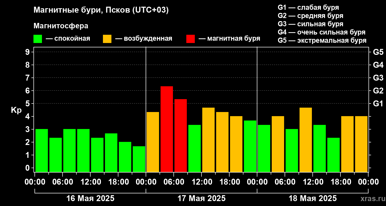386x206 pixels.
Task: Click the '17 Мая 2025' date label
Action: pyautogui.click(x=201, y=199)
